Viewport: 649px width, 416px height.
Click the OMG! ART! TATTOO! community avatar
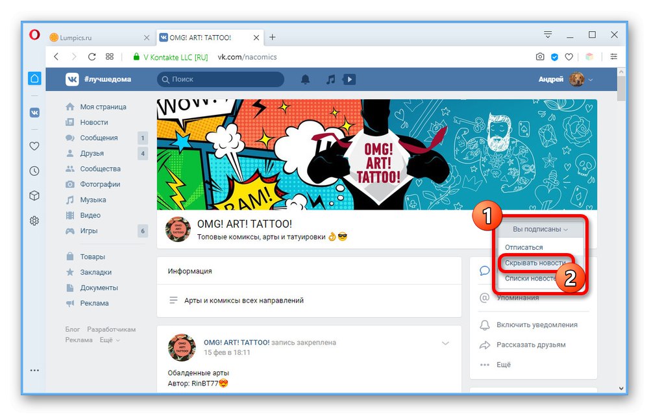click(x=178, y=230)
